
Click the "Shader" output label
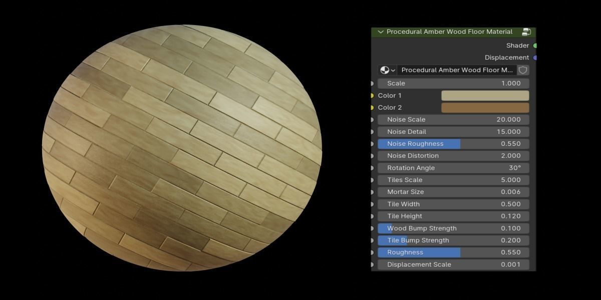pos(517,45)
